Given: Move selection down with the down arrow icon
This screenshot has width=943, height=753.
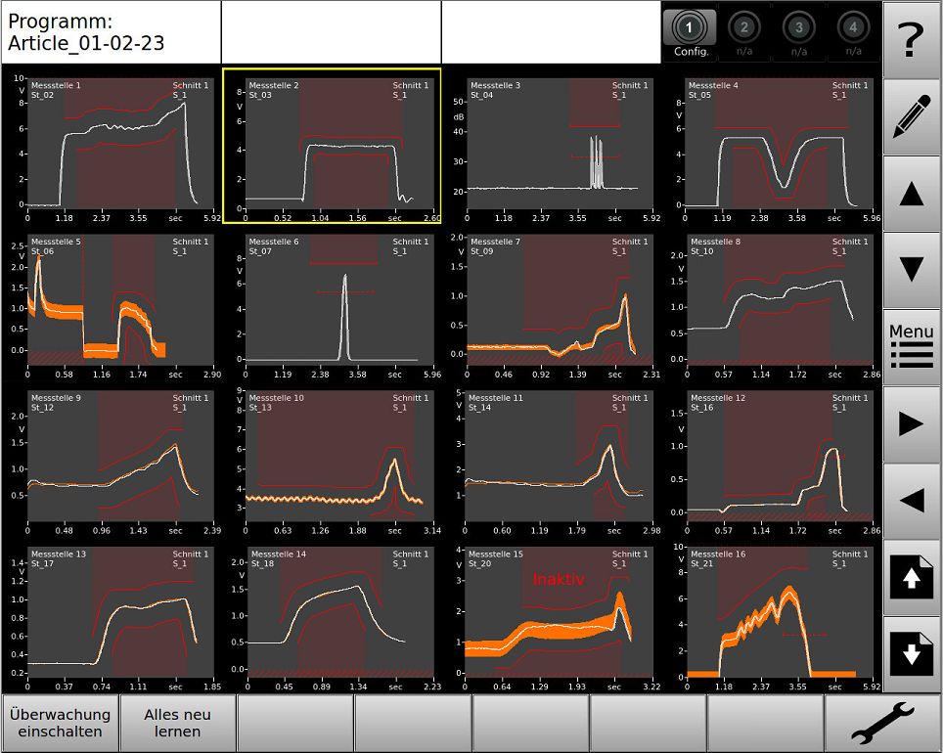Looking at the screenshot, I should click(911, 268).
